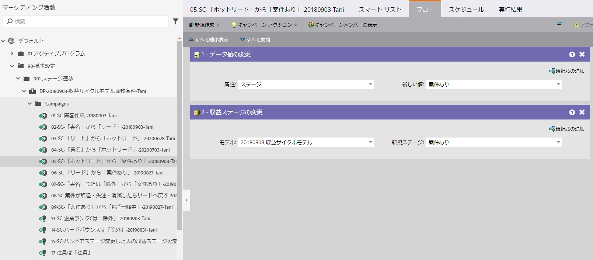Click the campaign icon of 04-SC row
593x260 pixels.
click(43, 150)
